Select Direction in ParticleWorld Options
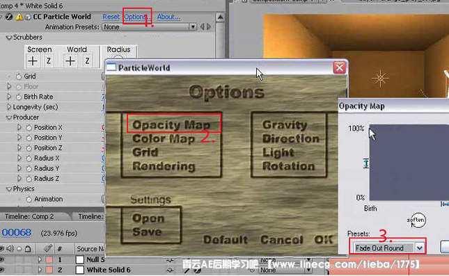 [291, 139]
